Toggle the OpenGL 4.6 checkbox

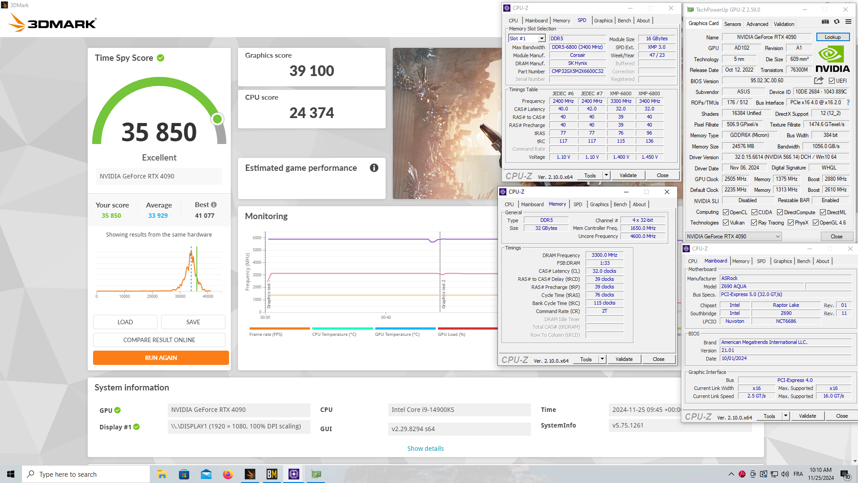coord(816,223)
